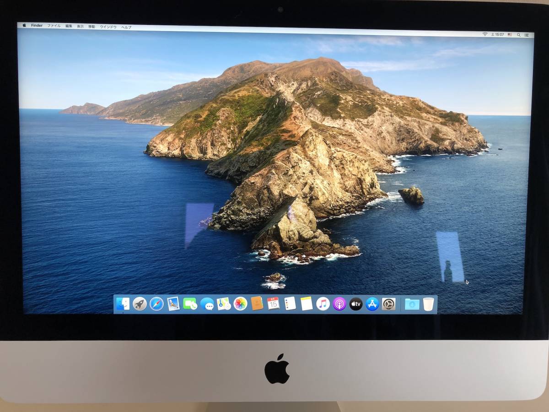Open Spotlight search magnifier icon
This screenshot has height=412, width=549.
[519, 35]
